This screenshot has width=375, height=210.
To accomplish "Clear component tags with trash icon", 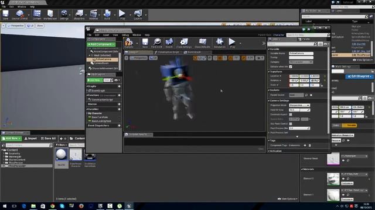I will (x=310, y=145).
